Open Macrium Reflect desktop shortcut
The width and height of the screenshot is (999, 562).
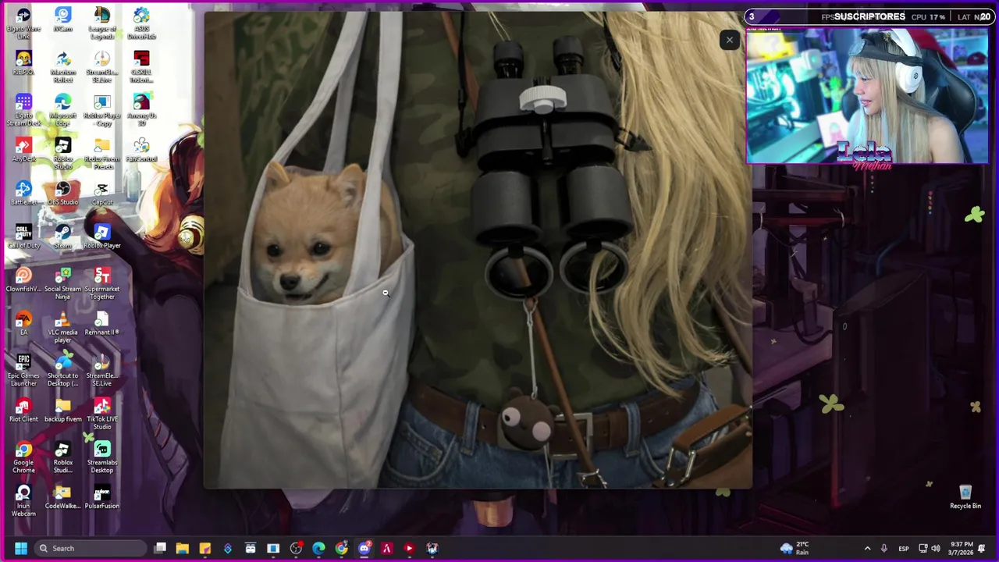point(63,67)
